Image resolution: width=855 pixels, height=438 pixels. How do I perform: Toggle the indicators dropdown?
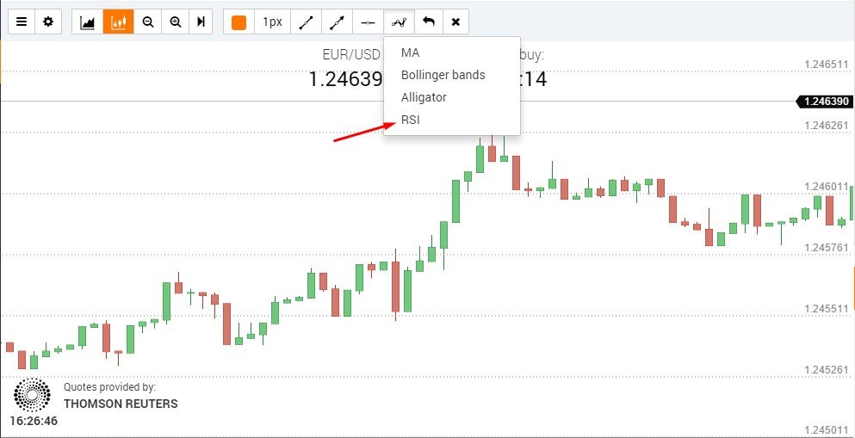398,22
